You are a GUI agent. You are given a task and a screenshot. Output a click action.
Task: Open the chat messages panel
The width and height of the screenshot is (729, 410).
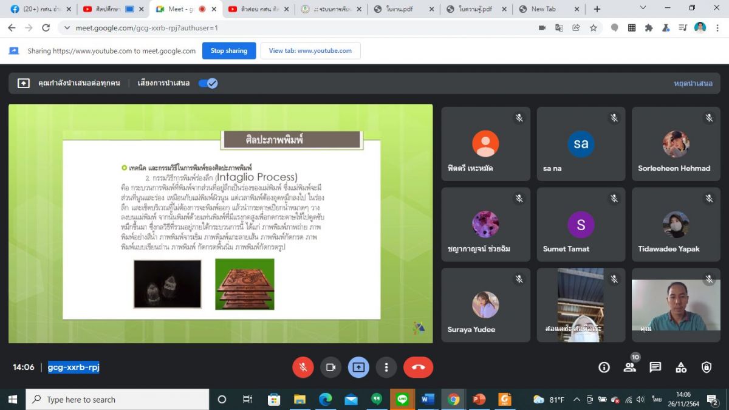pyautogui.click(x=655, y=367)
